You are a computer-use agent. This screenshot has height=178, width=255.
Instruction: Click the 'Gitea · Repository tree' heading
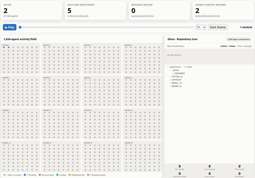pyautogui.click(x=182, y=39)
